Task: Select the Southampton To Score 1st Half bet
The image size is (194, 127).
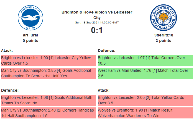Action: pos(48,73)
